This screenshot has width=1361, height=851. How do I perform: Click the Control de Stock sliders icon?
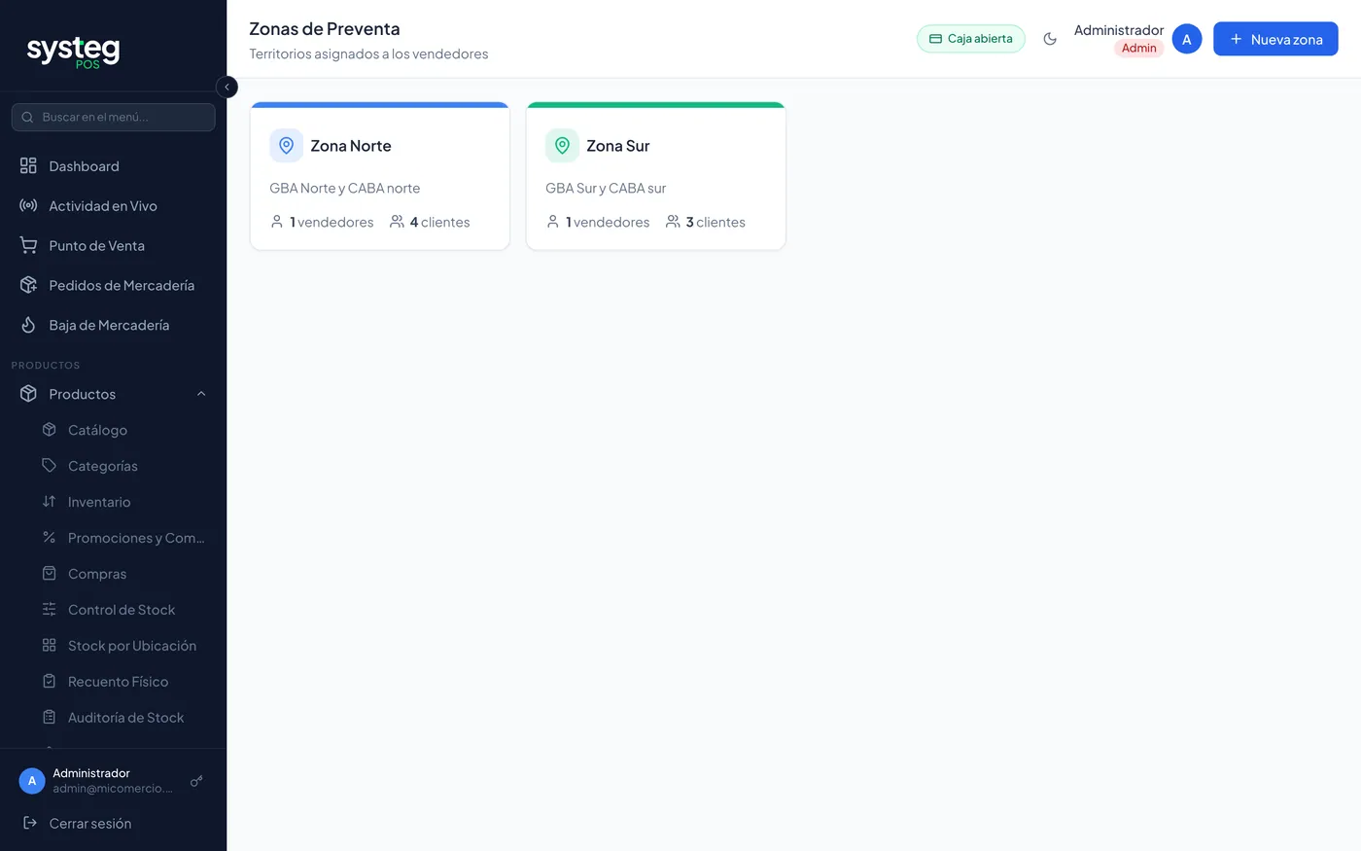[x=50, y=610]
